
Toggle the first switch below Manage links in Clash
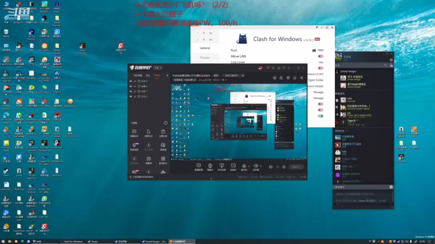pyautogui.click(x=320, y=104)
